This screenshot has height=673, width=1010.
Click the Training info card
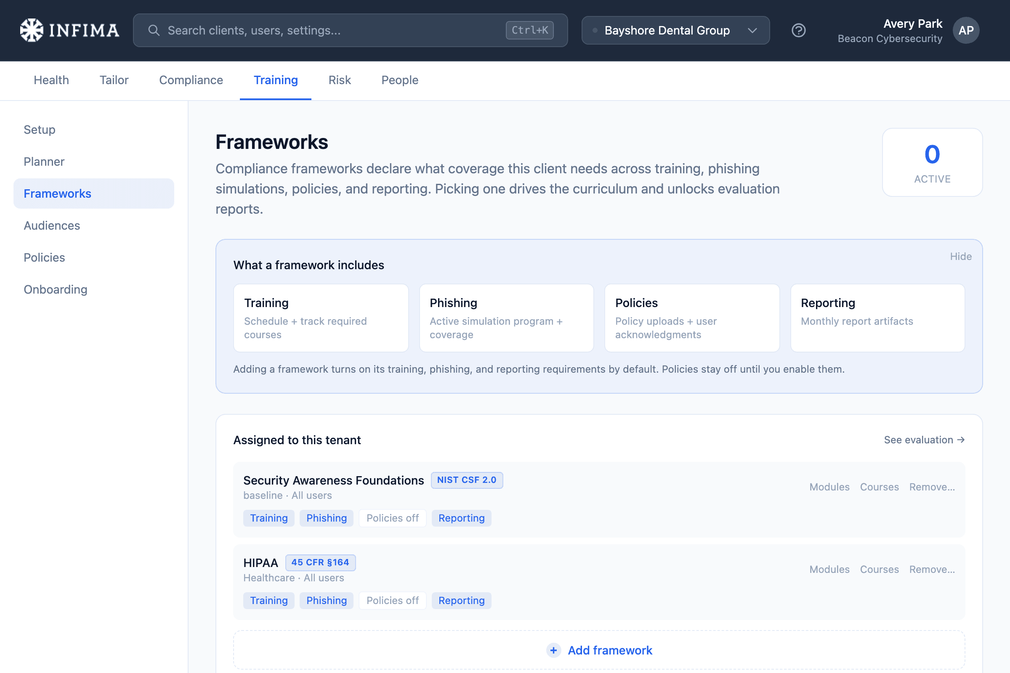321,318
